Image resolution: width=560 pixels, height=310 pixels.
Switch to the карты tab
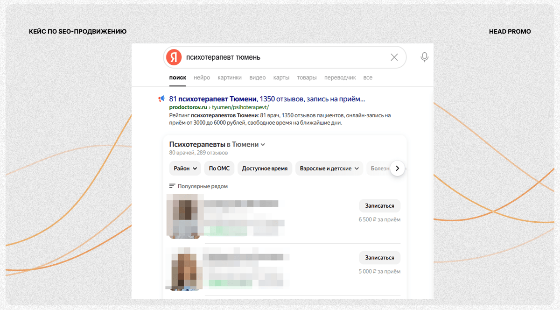point(281,77)
